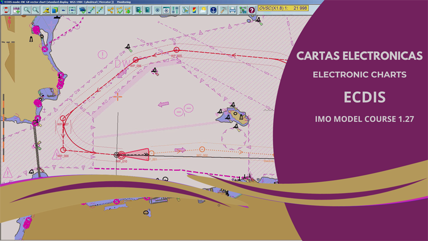Click the notebook with plus icon

pos(139,10)
